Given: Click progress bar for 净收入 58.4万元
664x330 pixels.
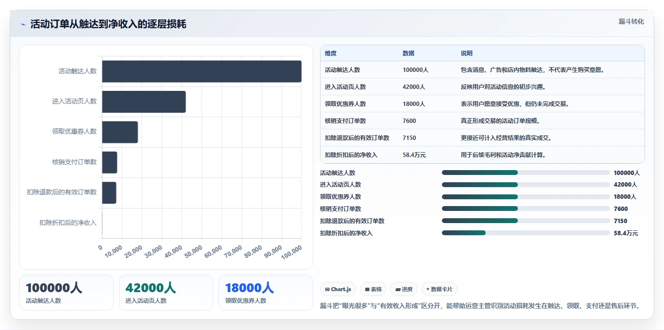Looking at the screenshot, I should point(526,233).
